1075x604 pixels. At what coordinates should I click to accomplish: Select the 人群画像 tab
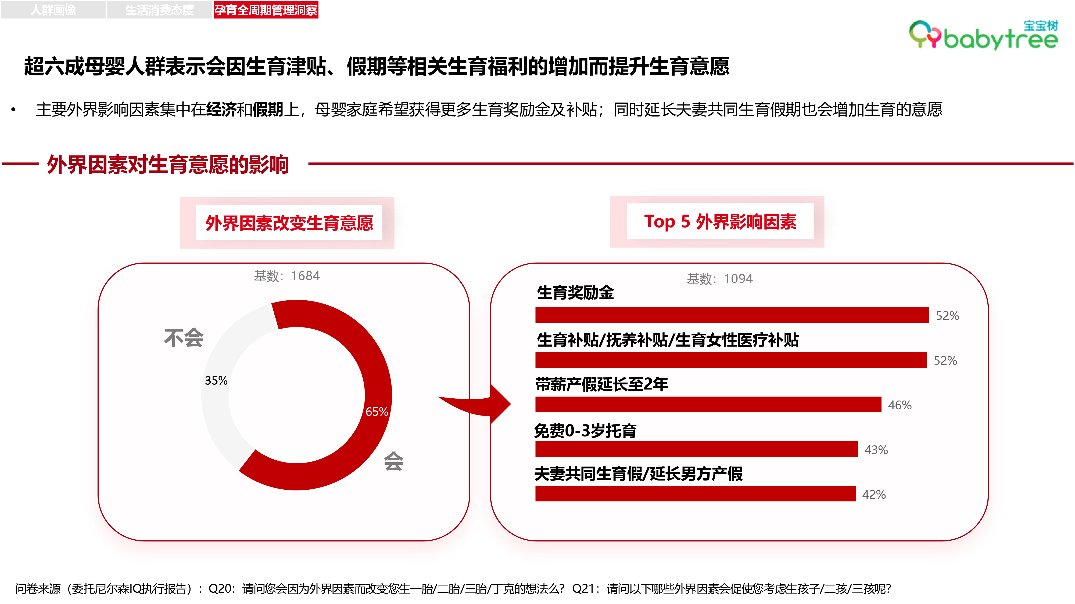(53, 10)
